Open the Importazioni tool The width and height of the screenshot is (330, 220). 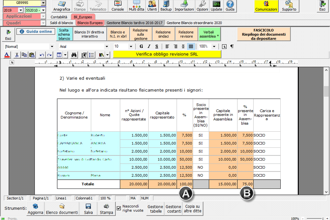click(184, 6)
